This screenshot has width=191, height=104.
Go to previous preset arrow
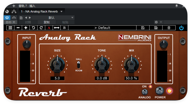coord(26,18)
